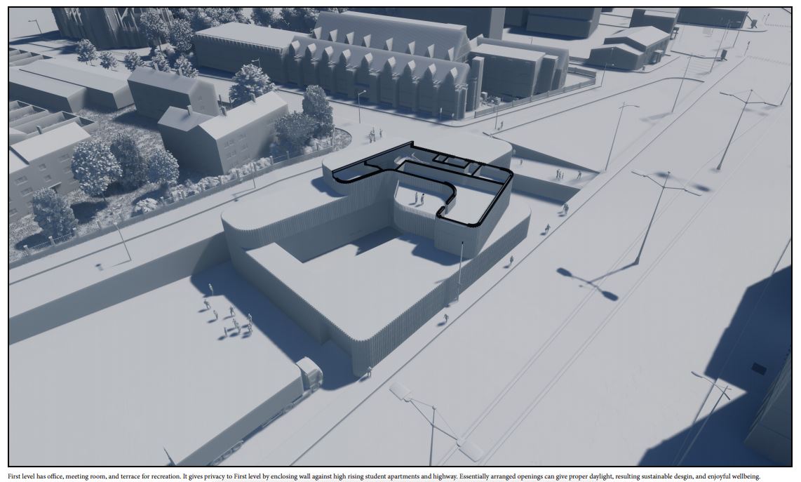Click the sentence beginning "It gives privacy to First level"
This screenshot has width=801, height=482.
point(320,476)
